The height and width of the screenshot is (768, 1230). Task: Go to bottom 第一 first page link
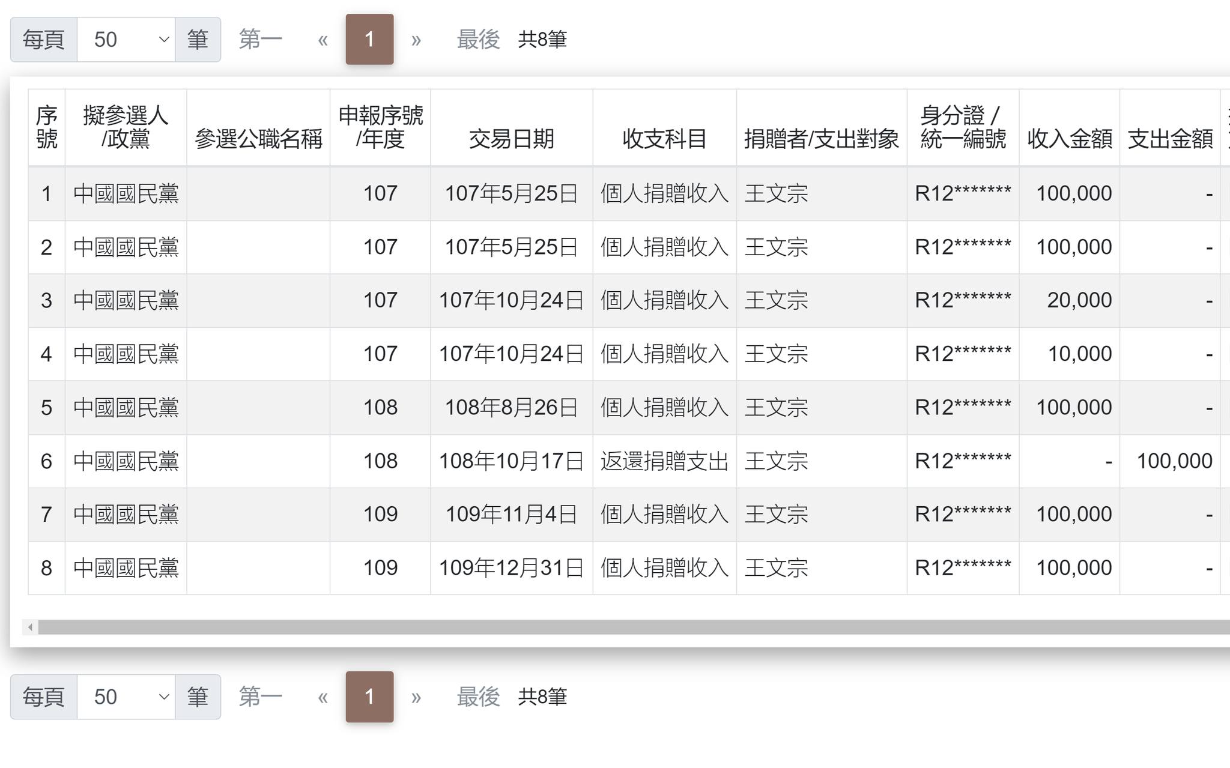point(260,697)
